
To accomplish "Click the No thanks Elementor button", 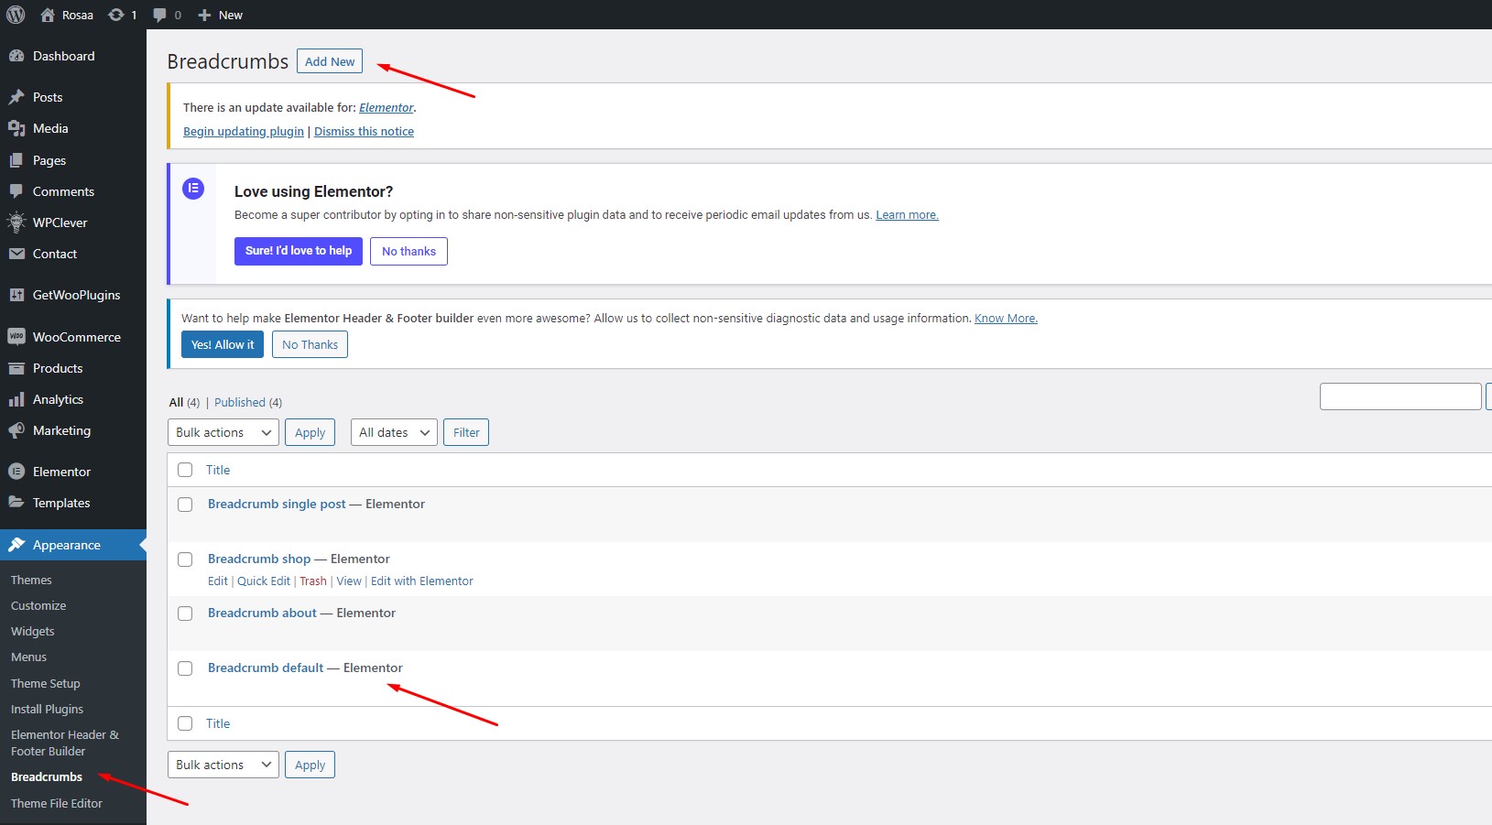I will [x=408, y=251].
